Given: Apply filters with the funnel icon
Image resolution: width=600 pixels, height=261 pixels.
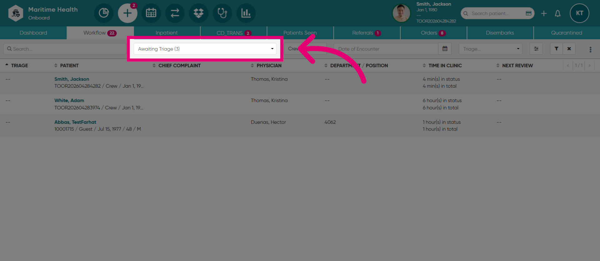Looking at the screenshot, I should click(x=556, y=49).
